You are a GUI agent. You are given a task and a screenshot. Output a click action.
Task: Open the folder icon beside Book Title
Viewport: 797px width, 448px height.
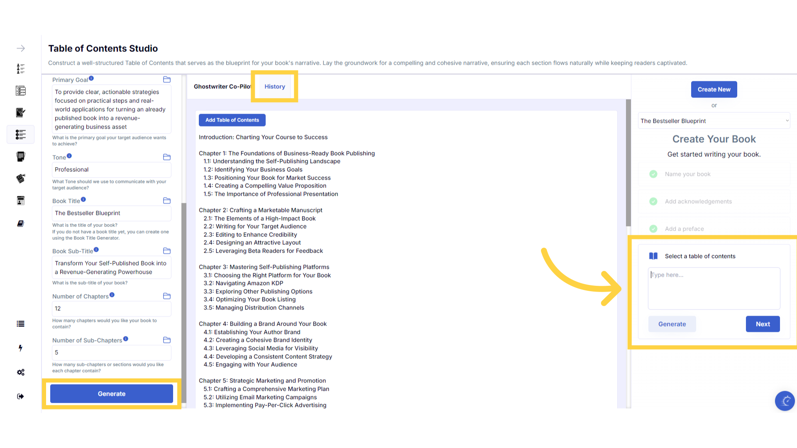pyautogui.click(x=167, y=201)
